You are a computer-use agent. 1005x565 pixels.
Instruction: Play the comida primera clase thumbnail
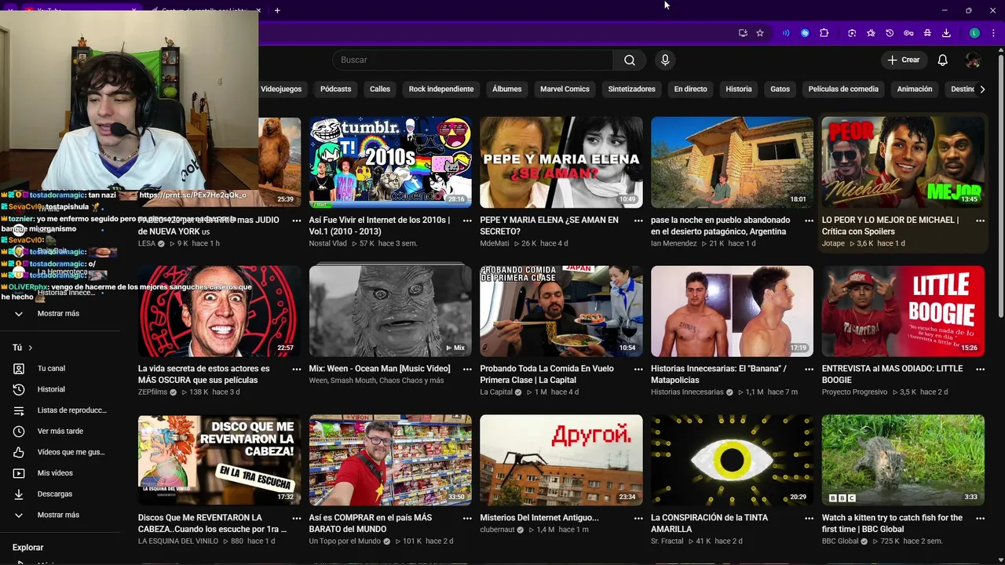[x=561, y=311]
